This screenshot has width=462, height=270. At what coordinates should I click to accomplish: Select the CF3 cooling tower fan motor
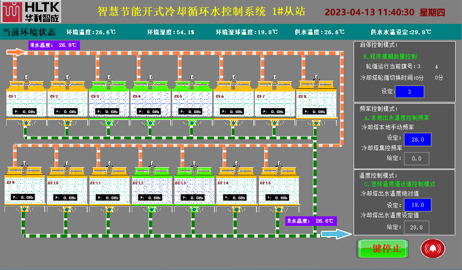pos(109,79)
